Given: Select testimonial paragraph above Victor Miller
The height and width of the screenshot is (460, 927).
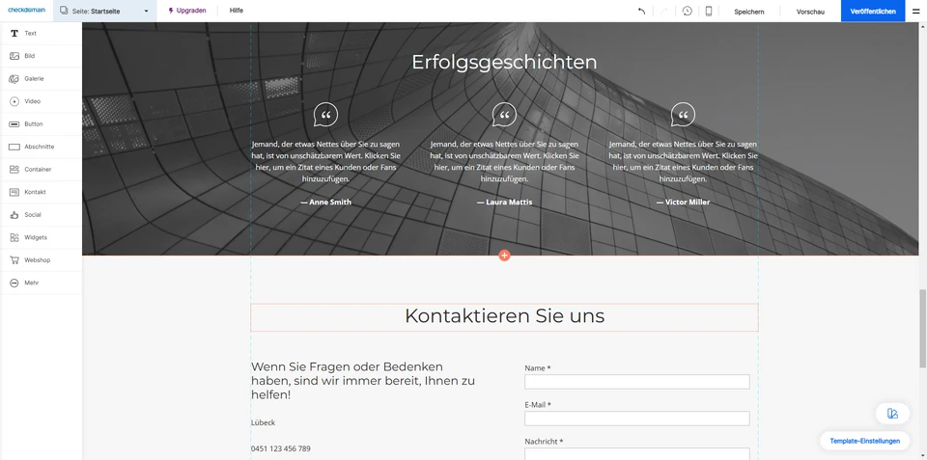Looking at the screenshot, I should (x=683, y=161).
